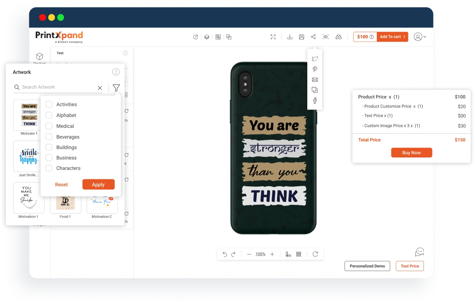This screenshot has height=304, width=475.
Task: Share design via Twitter icon
Action: 315,58
